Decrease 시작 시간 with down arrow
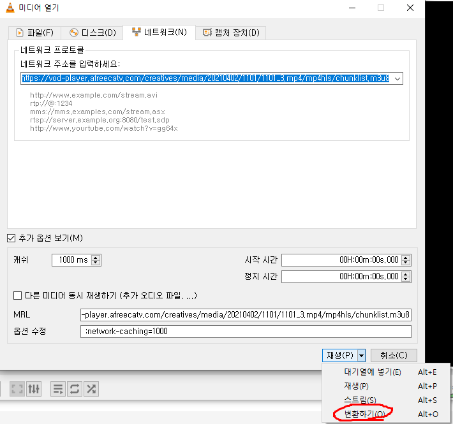Screen dimensions: 453x424 point(406,263)
